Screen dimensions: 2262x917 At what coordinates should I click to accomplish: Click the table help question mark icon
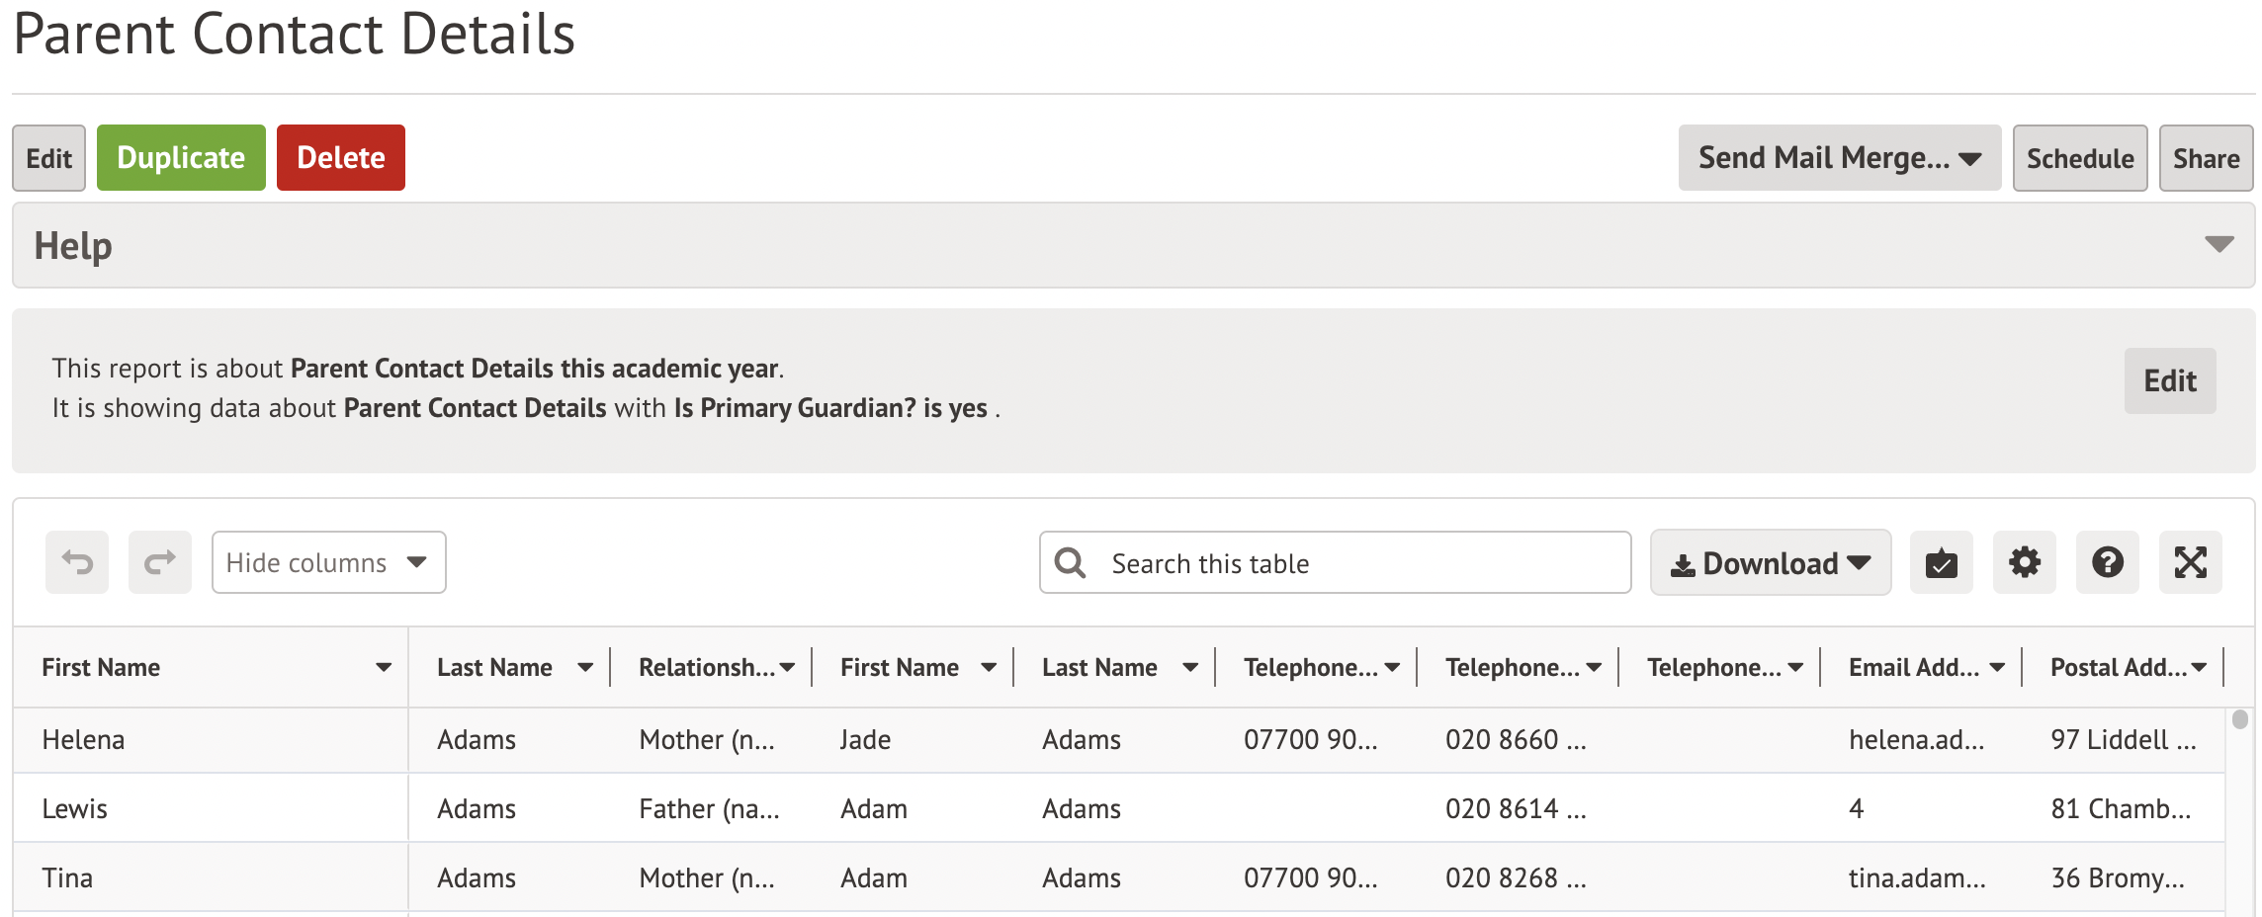point(2107,562)
